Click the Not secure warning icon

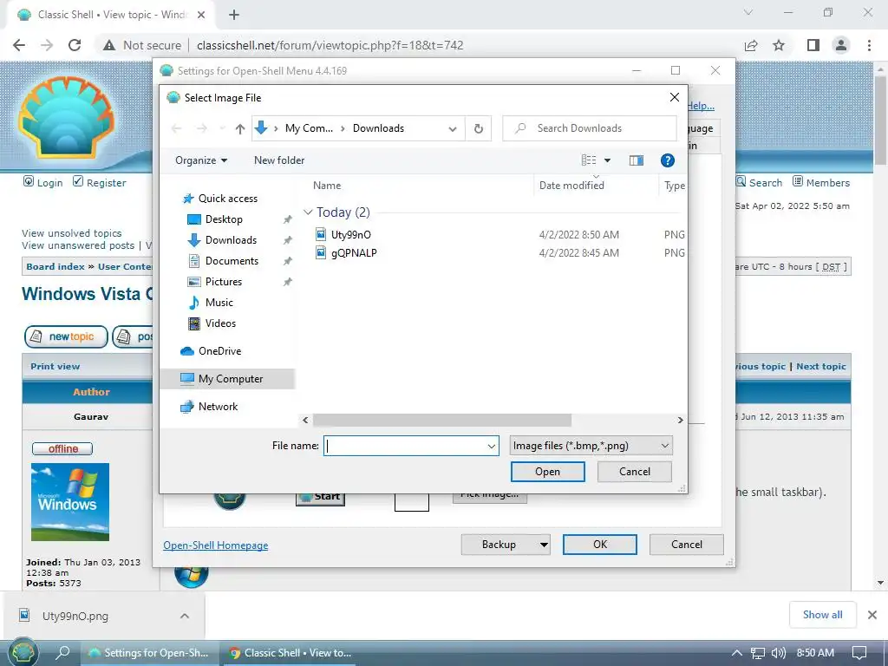(x=109, y=45)
